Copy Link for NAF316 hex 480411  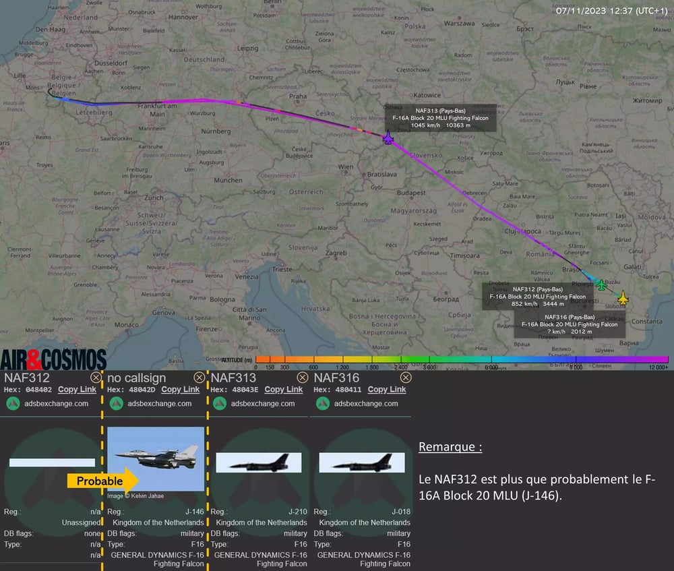coord(387,390)
